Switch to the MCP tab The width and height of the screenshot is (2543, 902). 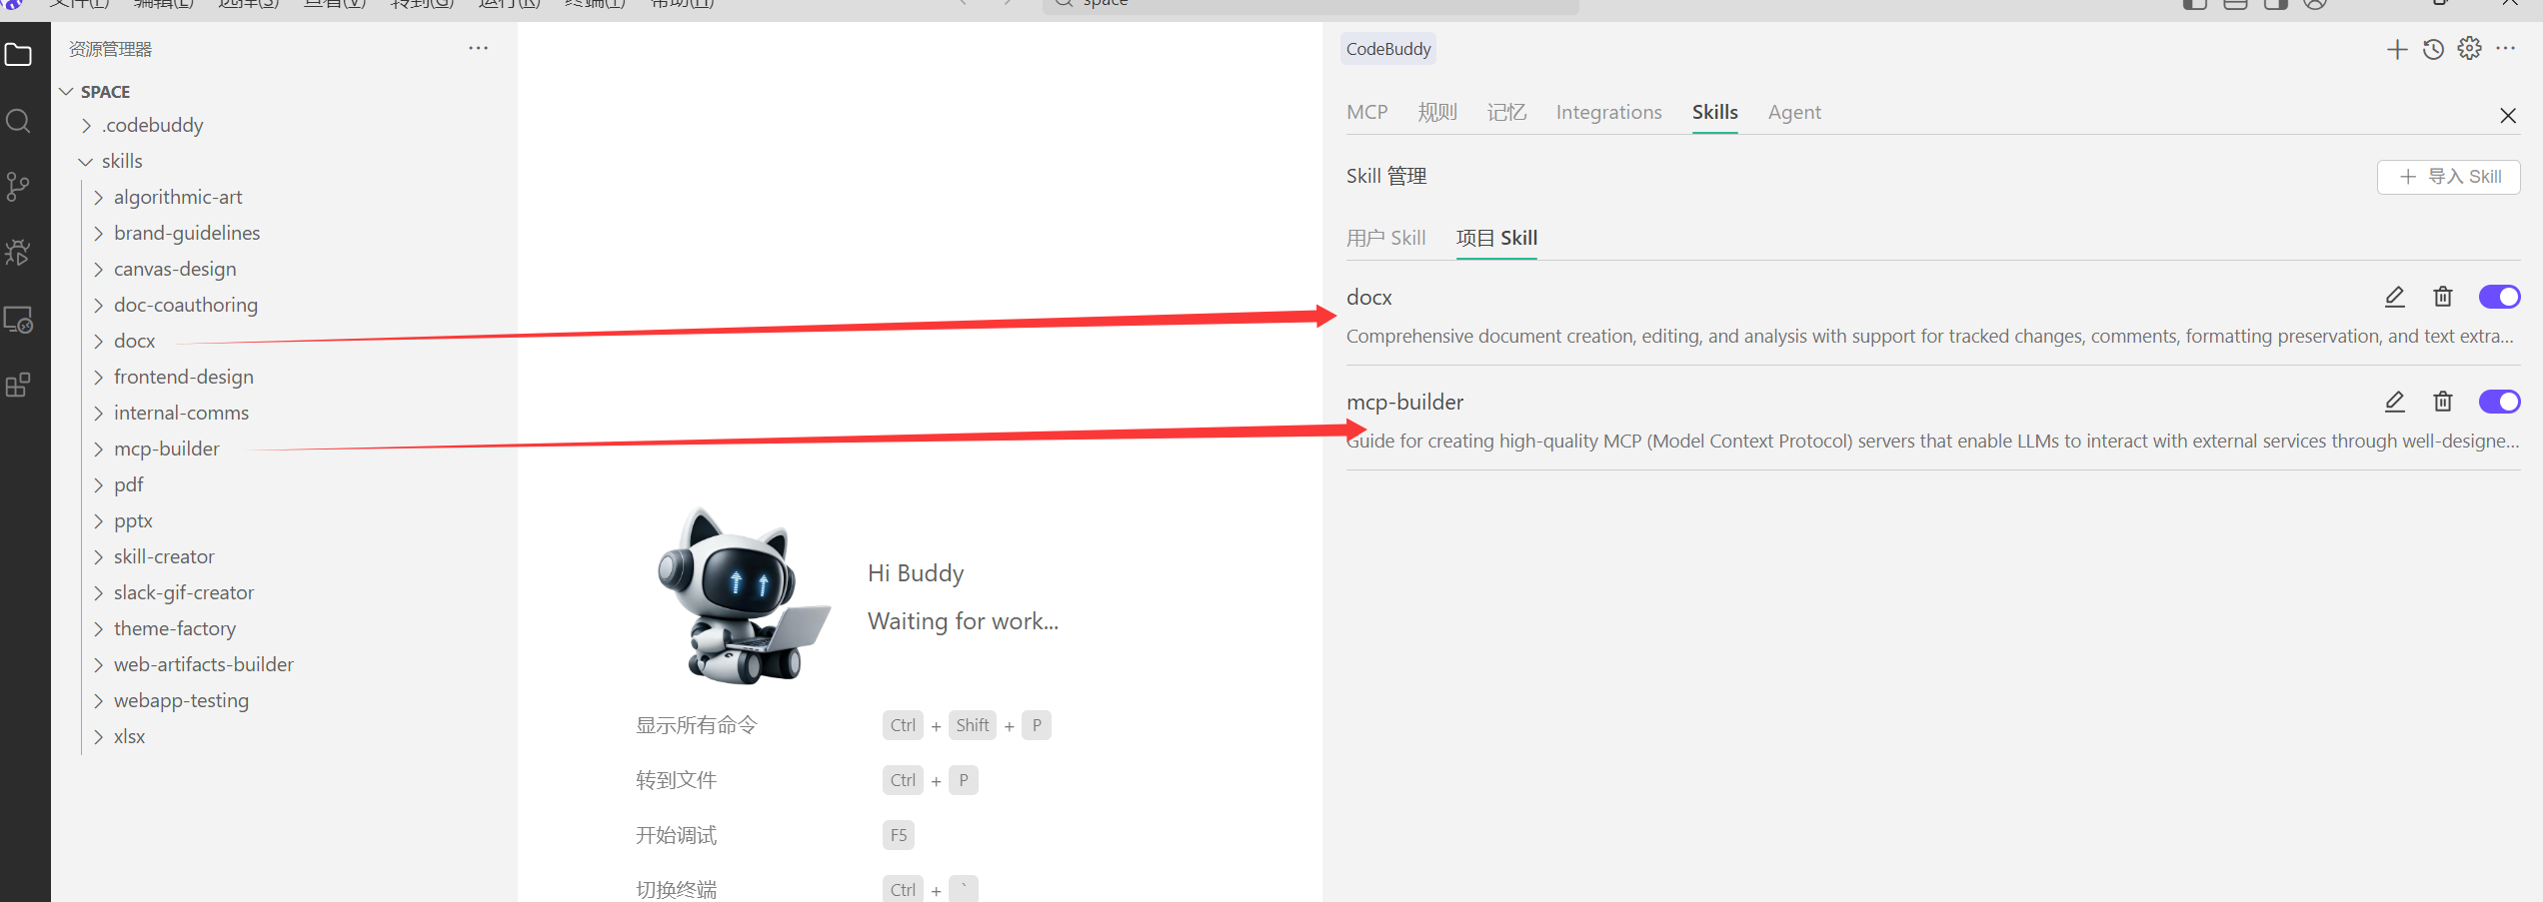pyautogui.click(x=1366, y=112)
